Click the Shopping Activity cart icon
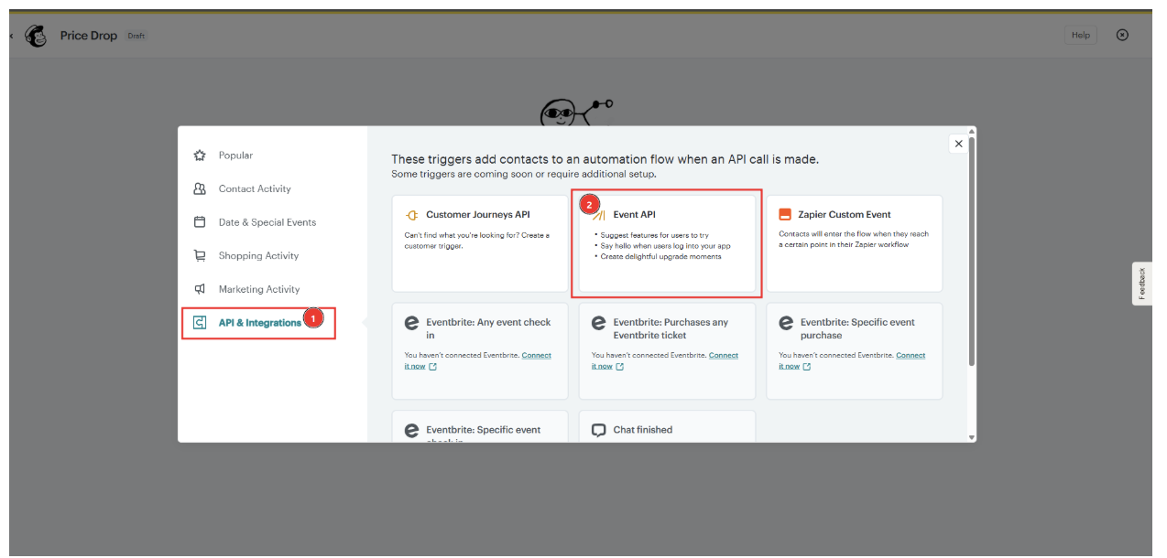 (x=200, y=256)
